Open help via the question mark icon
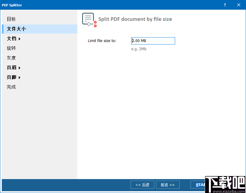Screen dimensions: 246x193 point(224,5)
